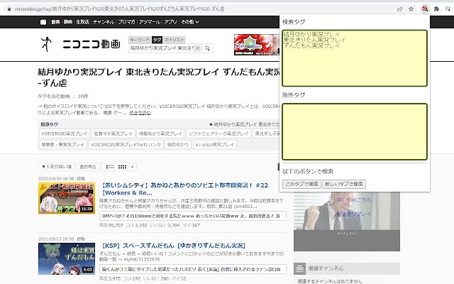Click the 結月ゆかり実況プレイ 東北きりたん arrow link

click(x=245, y=124)
